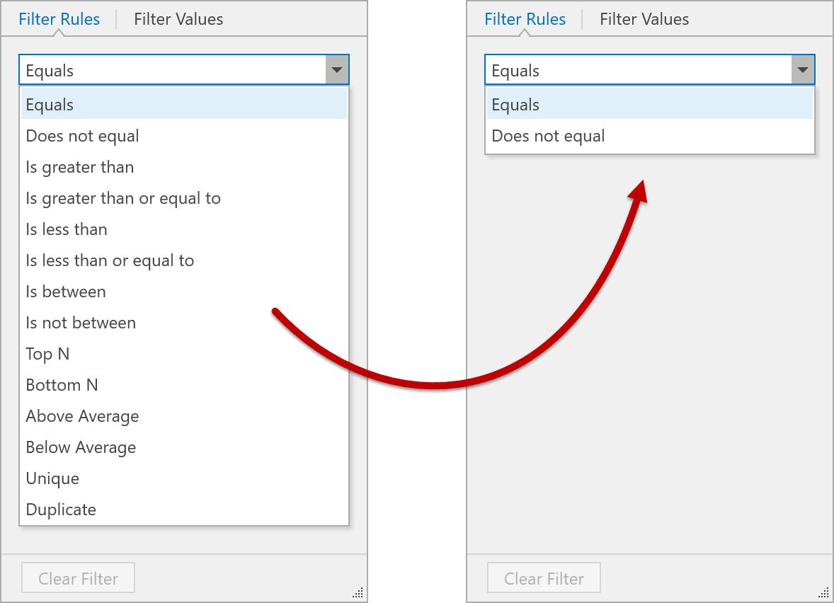Select the left panel's Filter Rules tab

coord(59,19)
